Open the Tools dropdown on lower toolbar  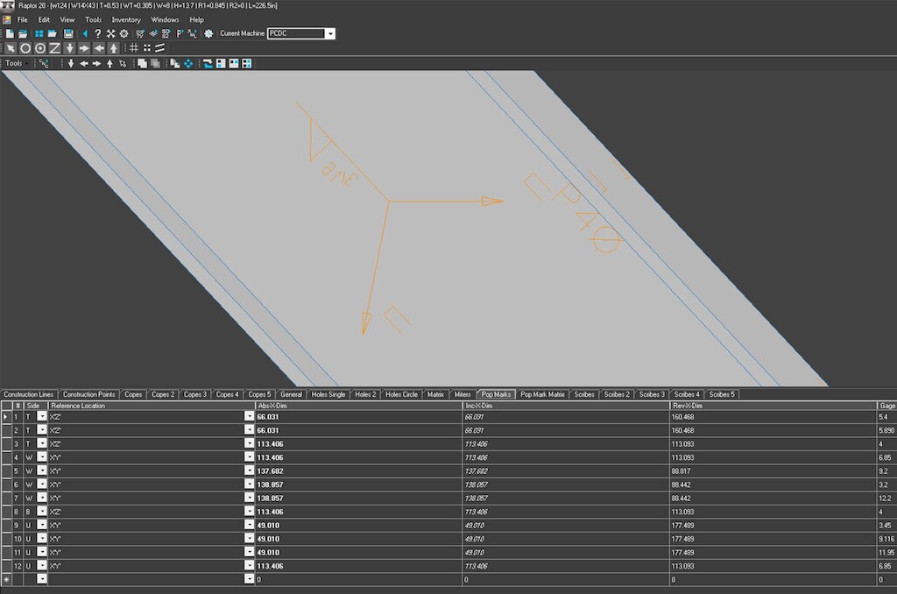pos(17,63)
